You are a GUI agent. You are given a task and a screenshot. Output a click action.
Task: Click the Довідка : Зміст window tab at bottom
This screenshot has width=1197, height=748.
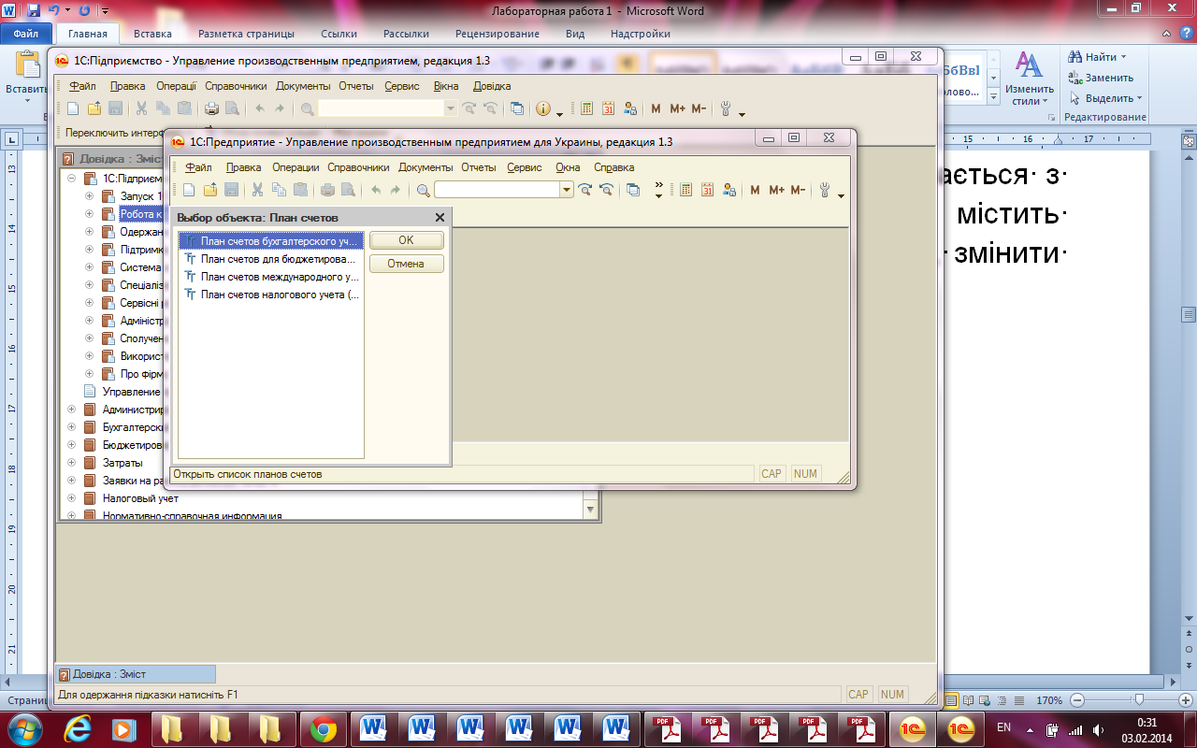pyautogui.click(x=136, y=674)
